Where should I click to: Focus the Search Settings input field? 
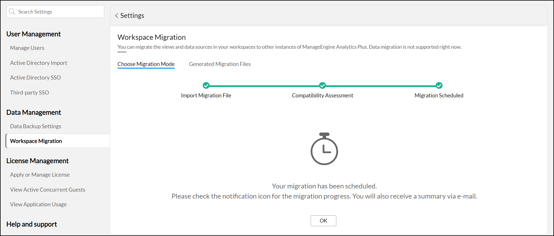[x=59, y=12]
